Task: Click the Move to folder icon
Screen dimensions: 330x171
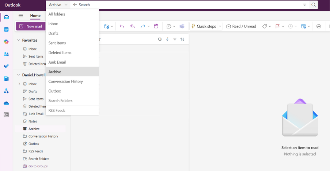Action: pos(106,26)
